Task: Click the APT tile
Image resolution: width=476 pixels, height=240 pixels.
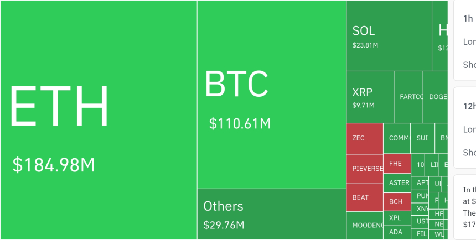Action: 422,182
